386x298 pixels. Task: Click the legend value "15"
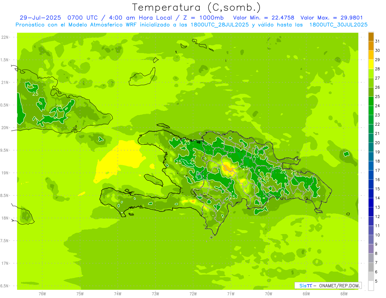(378, 189)
